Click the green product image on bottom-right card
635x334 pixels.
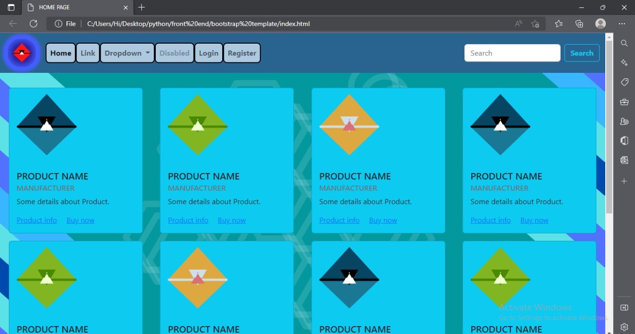501,278
